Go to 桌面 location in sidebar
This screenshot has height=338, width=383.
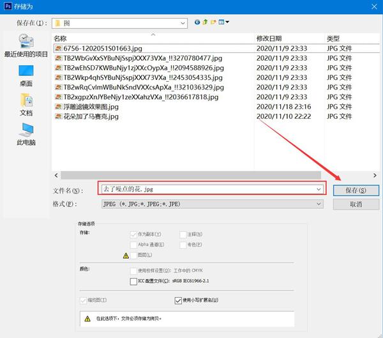pyautogui.click(x=26, y=76)
